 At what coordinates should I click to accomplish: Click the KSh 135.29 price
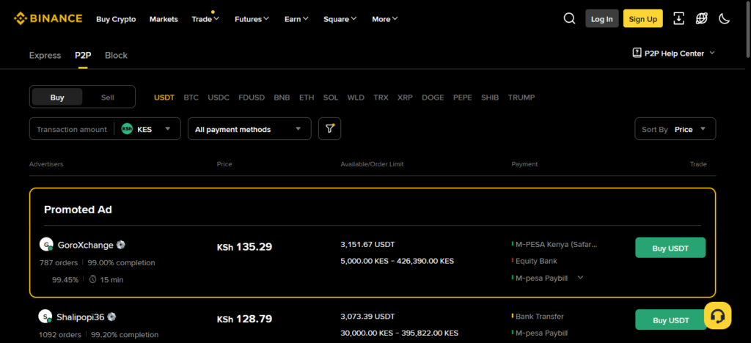pos(244,247)
